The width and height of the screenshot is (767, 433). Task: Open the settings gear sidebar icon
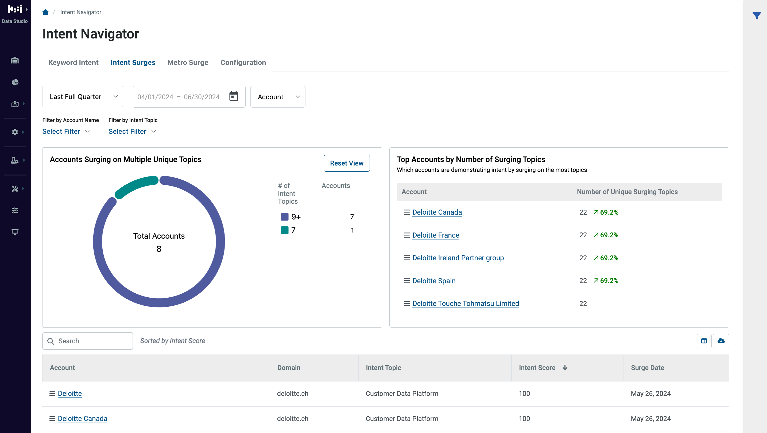click(x=15, y=132)
